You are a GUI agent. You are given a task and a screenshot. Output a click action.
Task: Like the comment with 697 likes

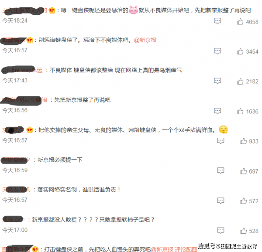pyautogui.click(x=243, y=171)
